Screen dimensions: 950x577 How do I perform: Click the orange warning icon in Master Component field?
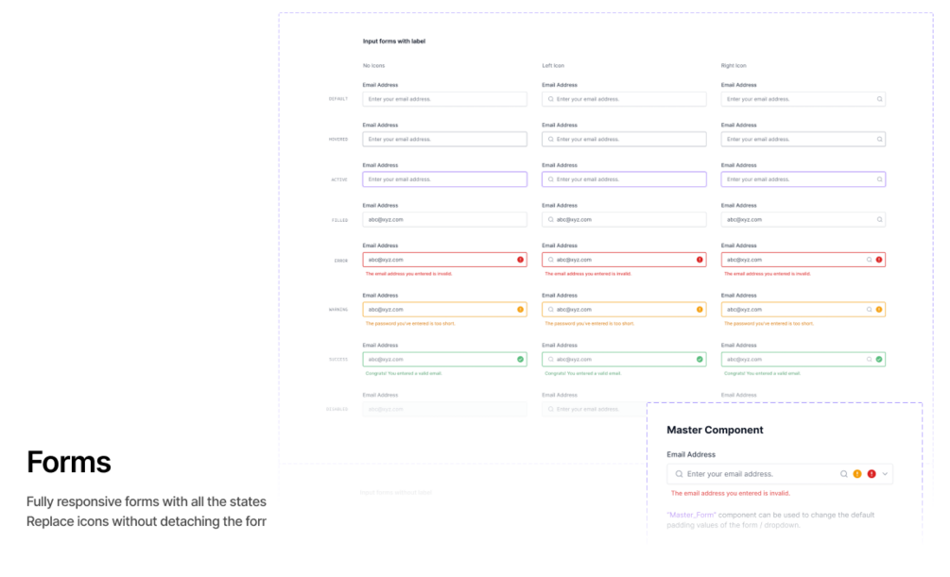pyautogui.click(x=857, y=474)
